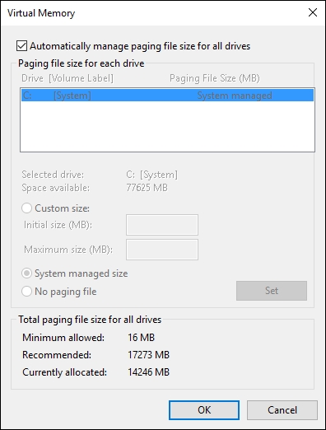
Task: Uncheck Automatically manage paging file size checkbox
Action: 21,46
